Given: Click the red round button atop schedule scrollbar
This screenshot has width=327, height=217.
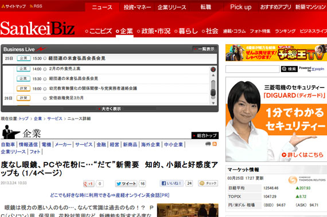Looking at the screenshot, I should tap(213, 69).
